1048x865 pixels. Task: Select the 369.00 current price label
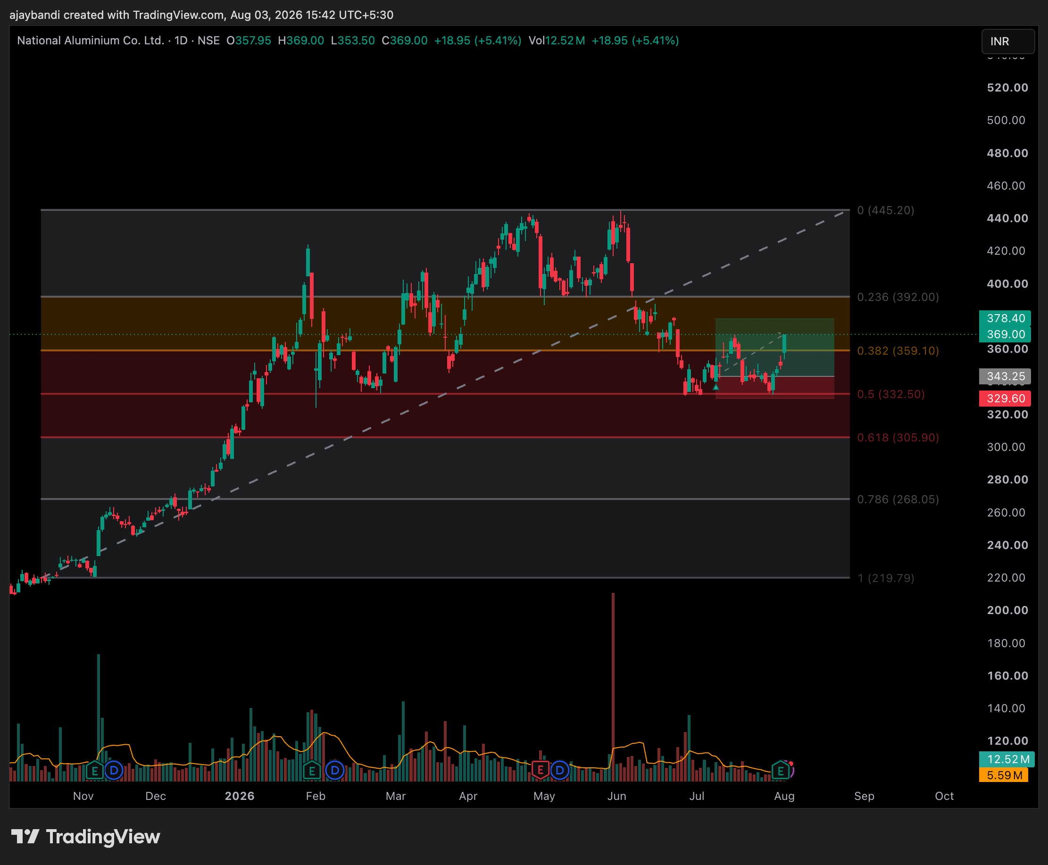coord(1005,334)
